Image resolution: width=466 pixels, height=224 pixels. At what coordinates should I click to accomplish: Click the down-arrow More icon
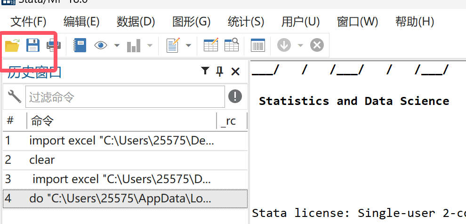coord(284,46)
